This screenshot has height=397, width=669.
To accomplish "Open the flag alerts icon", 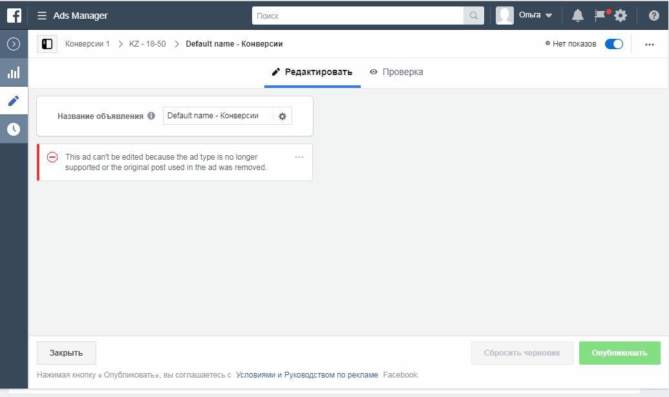I will tap(600, 15).
